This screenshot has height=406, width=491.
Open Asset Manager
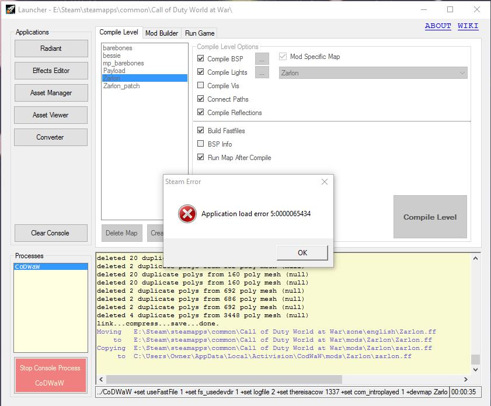[51, 93]
